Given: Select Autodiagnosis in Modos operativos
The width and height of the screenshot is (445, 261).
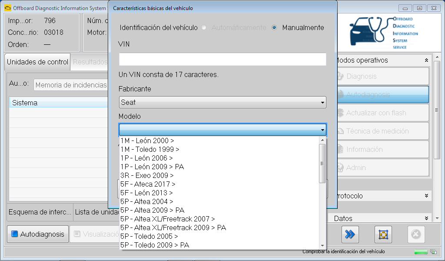Looking at the screenshot, I should click(383, 94).
